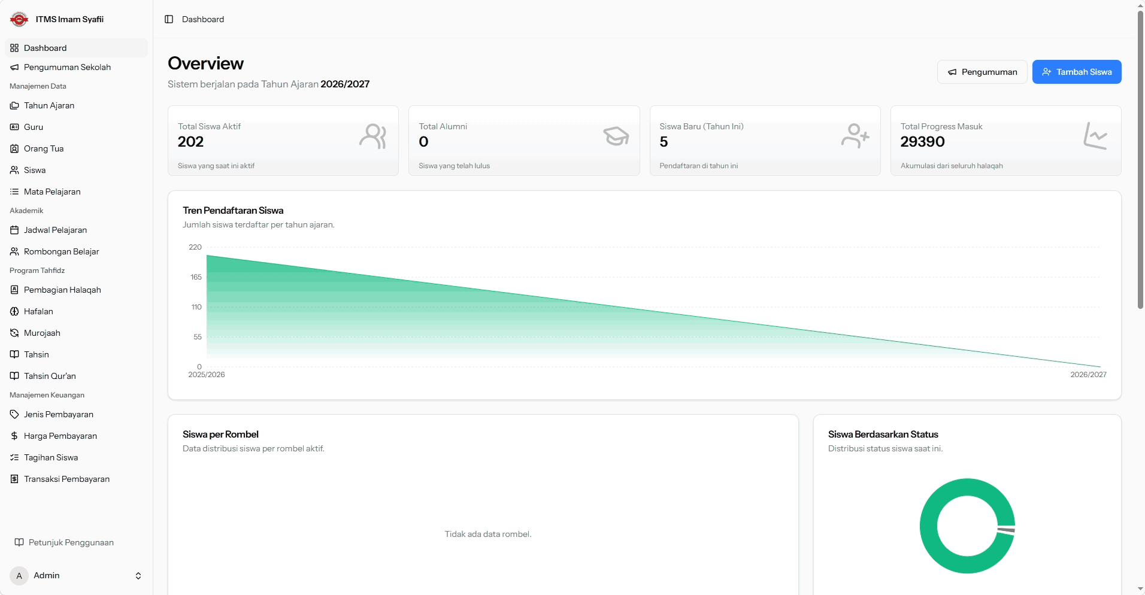
Task: Click the Pembagian Halaqah book icon
Action: tap(14, 290)
